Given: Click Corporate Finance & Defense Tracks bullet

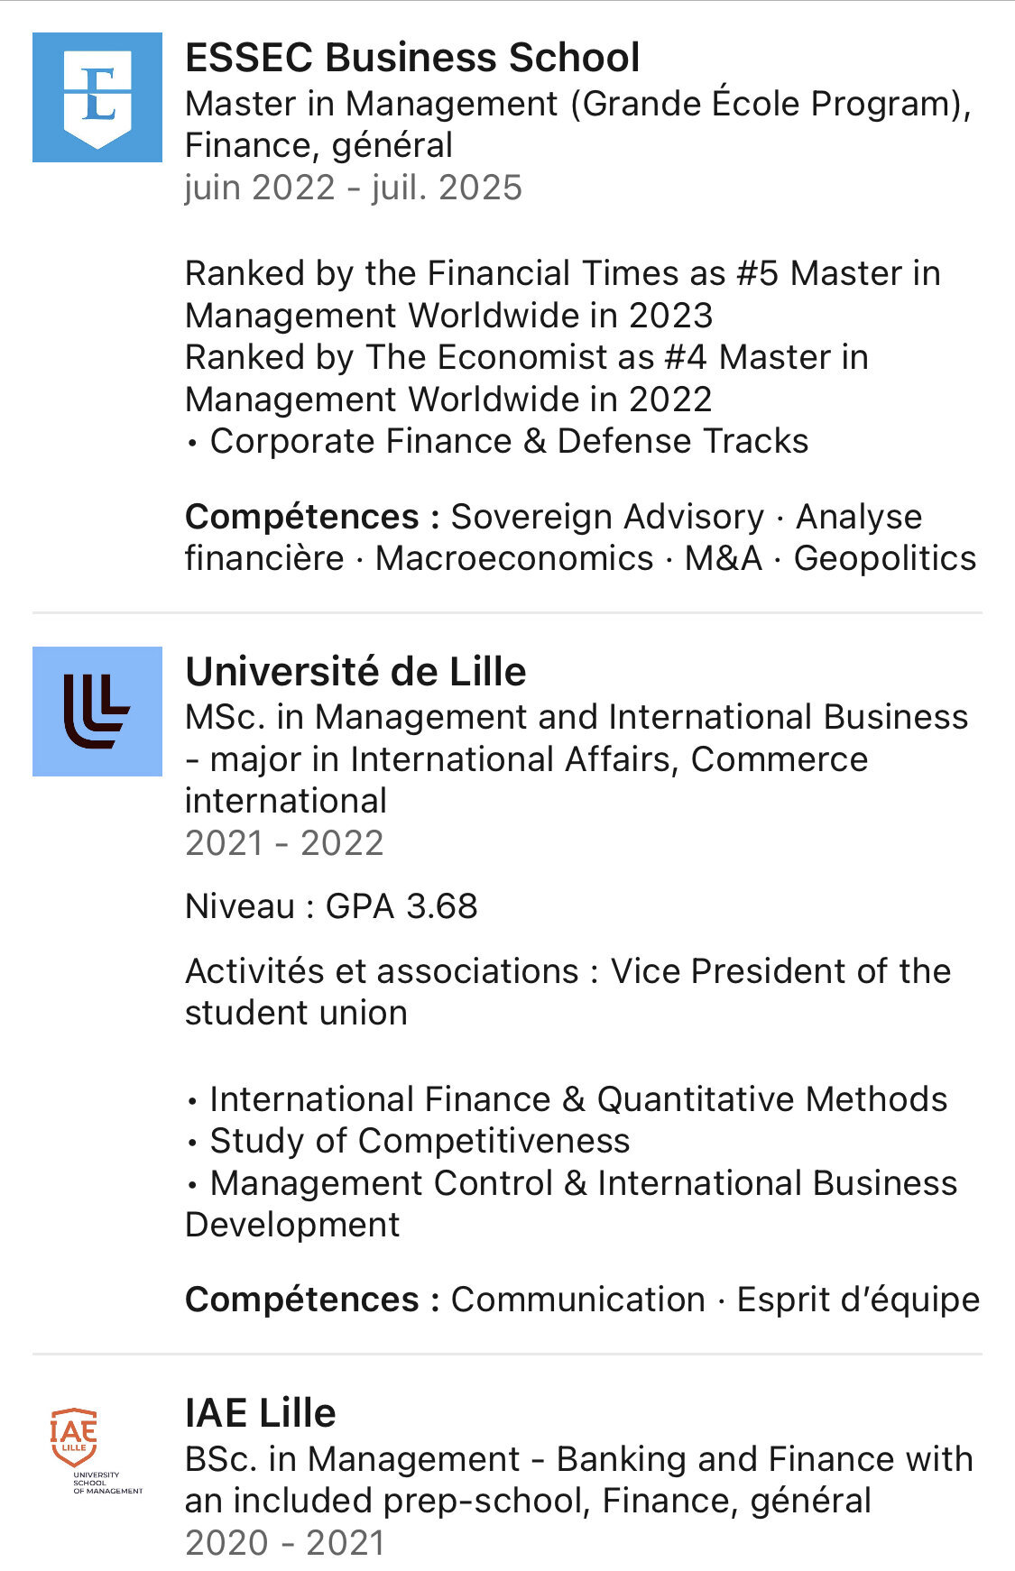Looking at the screenshot, I should pos(497,441).
